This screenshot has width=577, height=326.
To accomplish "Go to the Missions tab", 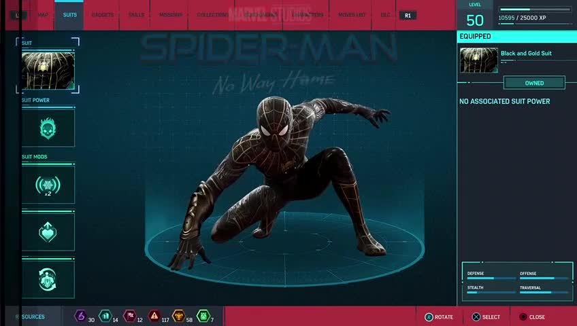I will pos(170,15).
